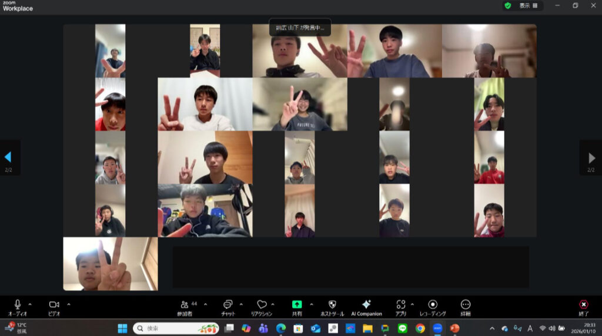Toggle the ビデオ camera on or off
602x336 pixels.
[54, 304]
